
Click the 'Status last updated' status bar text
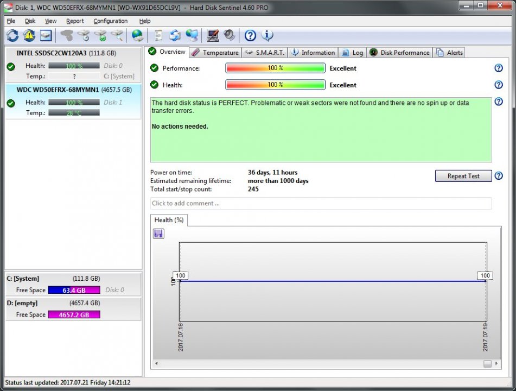(x=68, y=383)
